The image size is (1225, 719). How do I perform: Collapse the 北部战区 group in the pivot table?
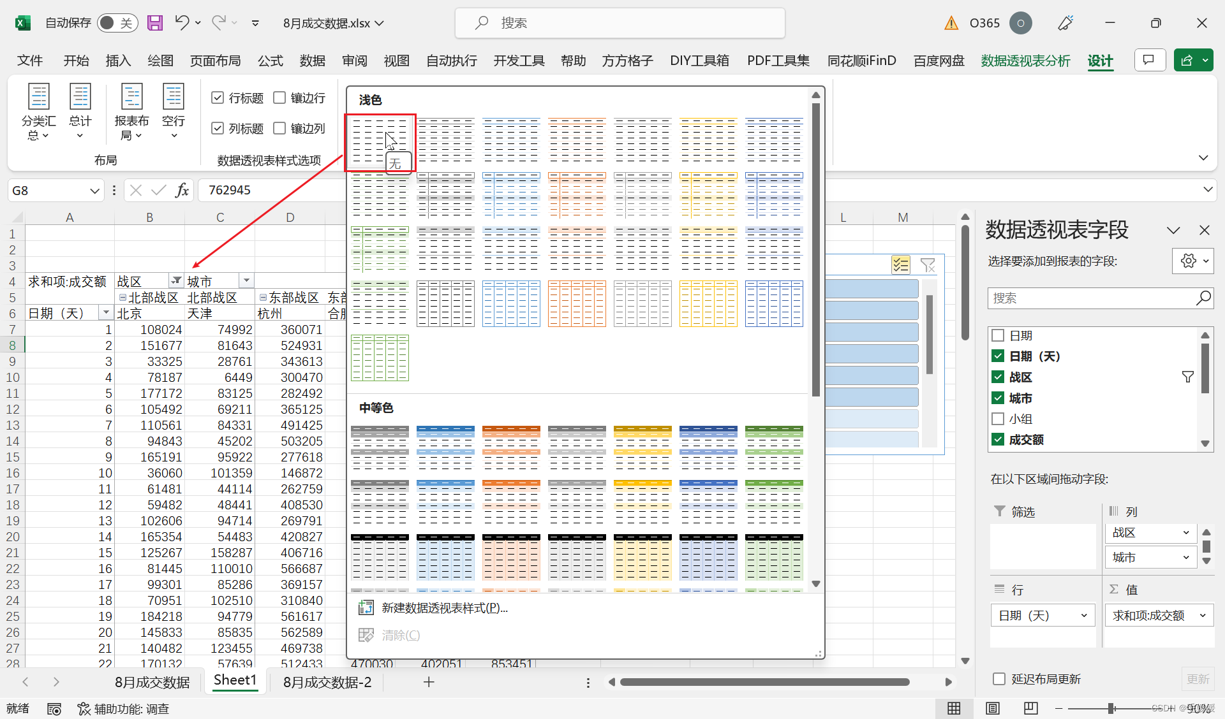point(123,298)
